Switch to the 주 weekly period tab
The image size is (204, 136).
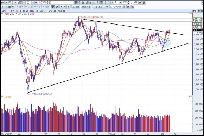79,2
